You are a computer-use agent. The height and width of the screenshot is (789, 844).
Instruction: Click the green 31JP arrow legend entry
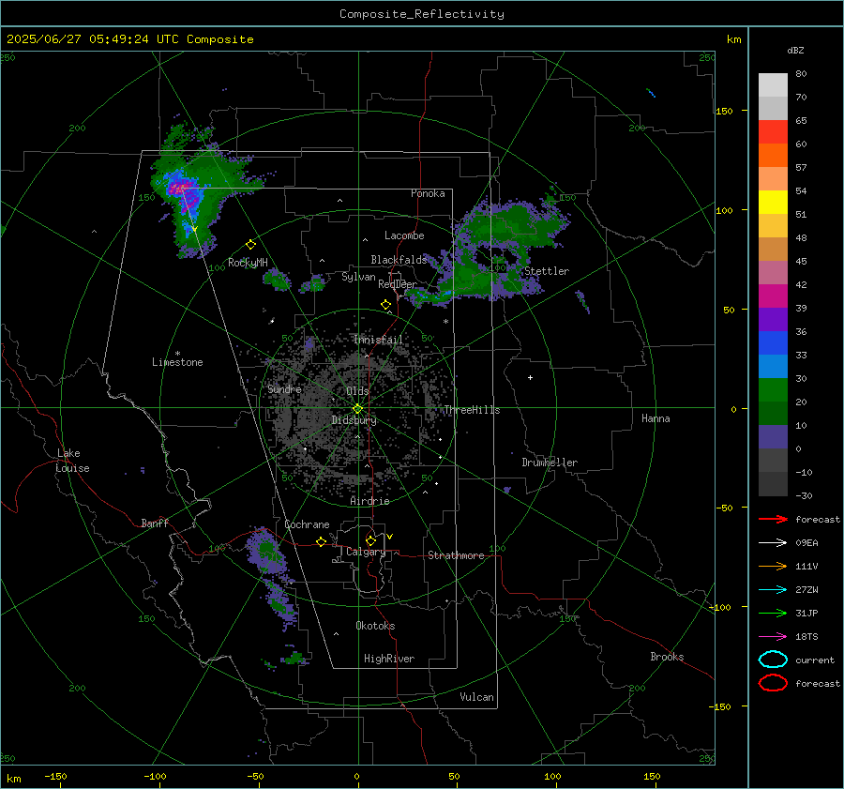[773, 613]
